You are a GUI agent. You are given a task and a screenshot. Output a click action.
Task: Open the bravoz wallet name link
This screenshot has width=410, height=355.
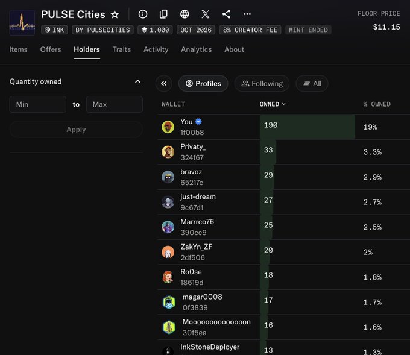coord(191,172)
